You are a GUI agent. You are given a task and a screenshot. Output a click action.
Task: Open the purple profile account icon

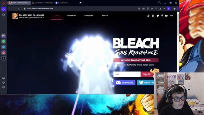pyautogui.click(x=169, y=9)
